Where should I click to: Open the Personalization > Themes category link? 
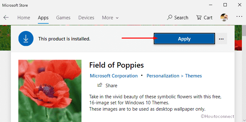click(174, 76)
